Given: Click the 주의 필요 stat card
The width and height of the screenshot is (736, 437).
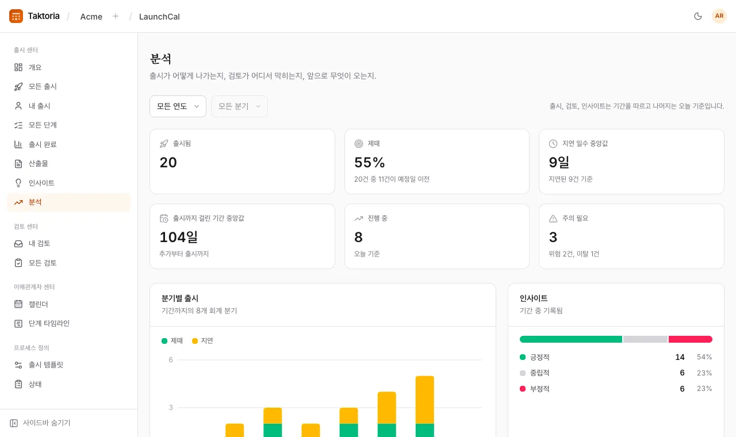Looking at the screenshot, I should pyautogui.click(x=631, y=236).
